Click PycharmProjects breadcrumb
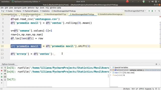The image size is (161, 90). click(31, 11)
